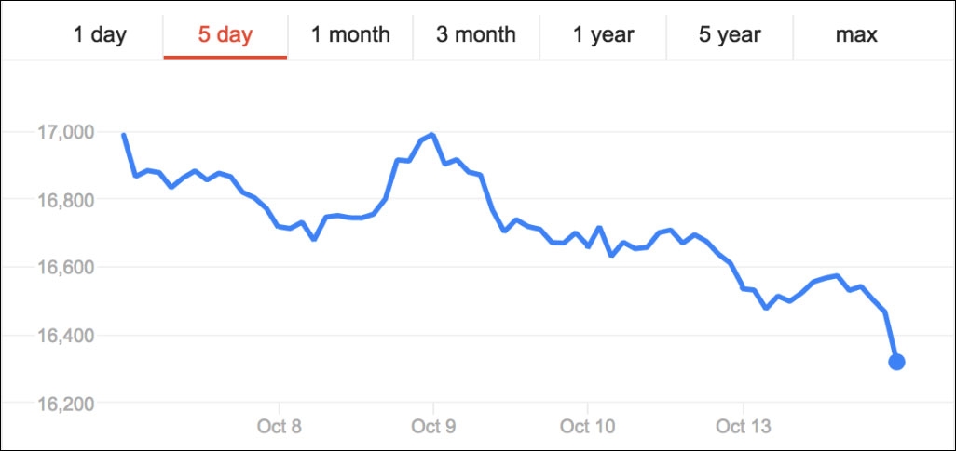Click the leftmost starting point of the line
Viewport: 956px width, 451px height.
tap(124, 136)
